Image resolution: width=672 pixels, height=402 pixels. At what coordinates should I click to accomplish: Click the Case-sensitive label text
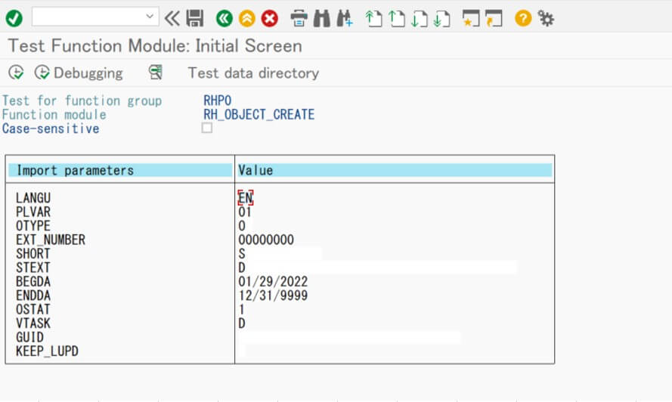tap(51, 128)
